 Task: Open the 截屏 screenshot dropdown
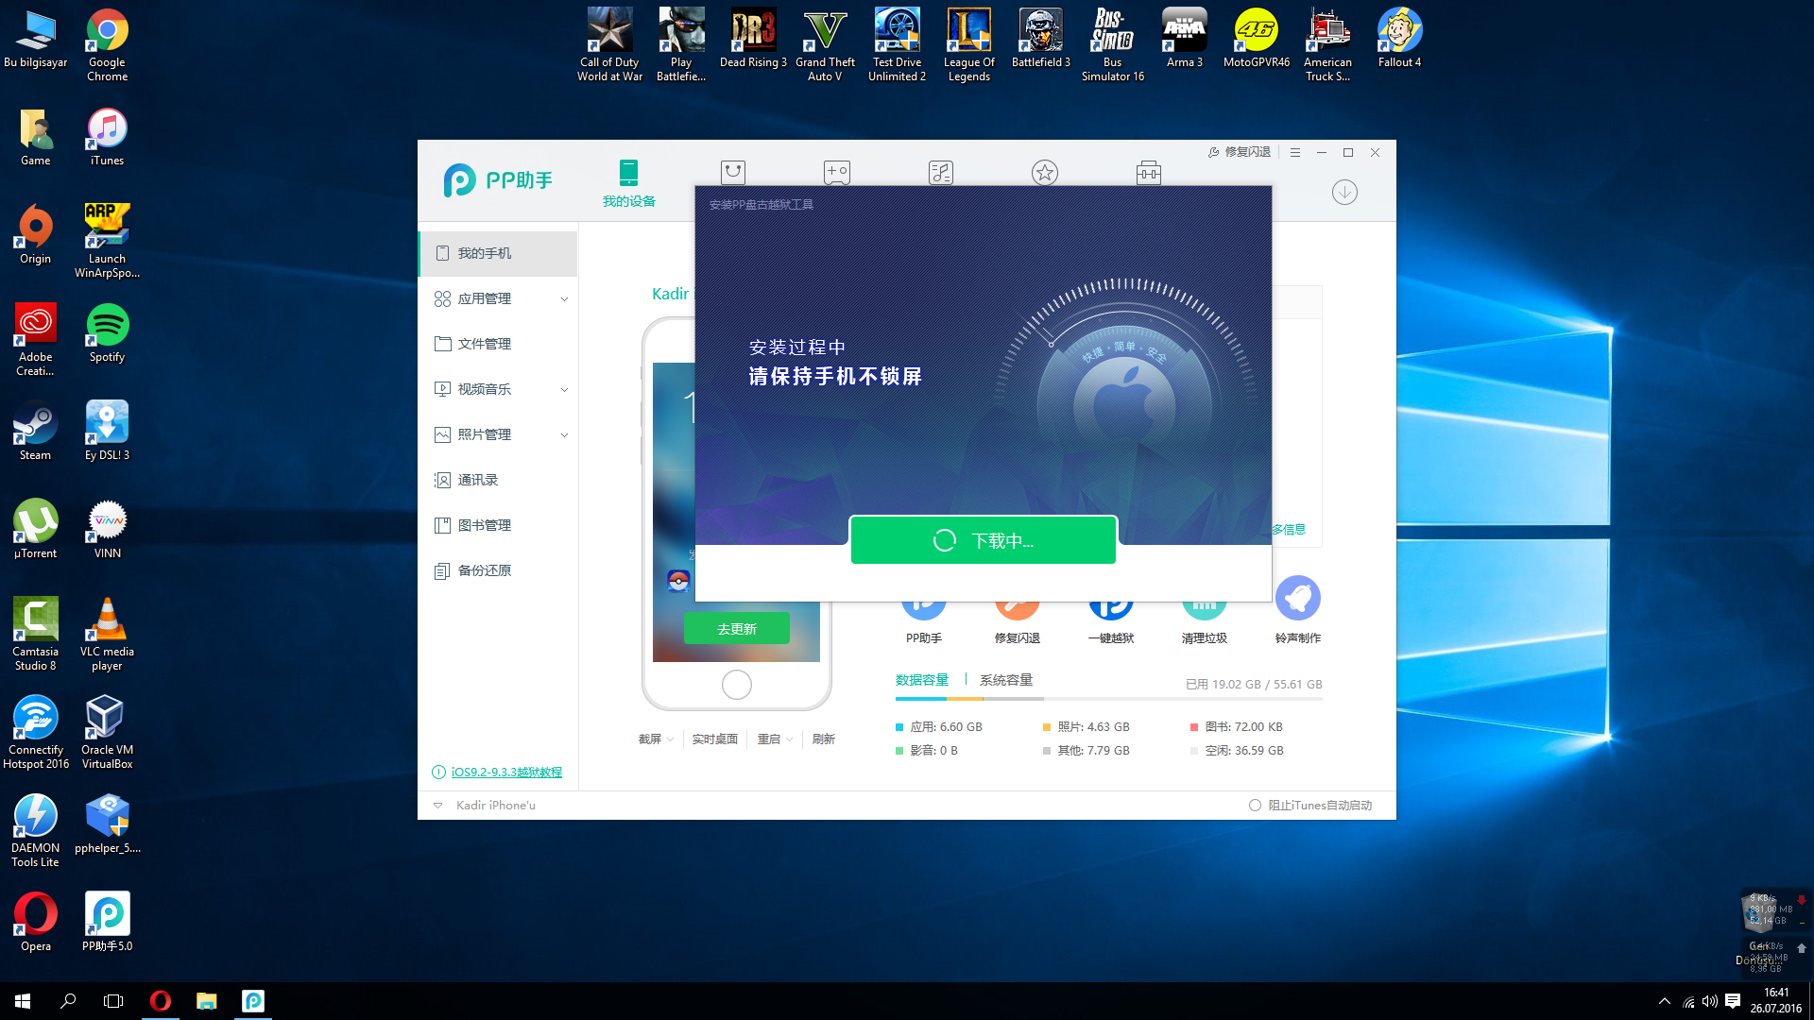point(656,739)
